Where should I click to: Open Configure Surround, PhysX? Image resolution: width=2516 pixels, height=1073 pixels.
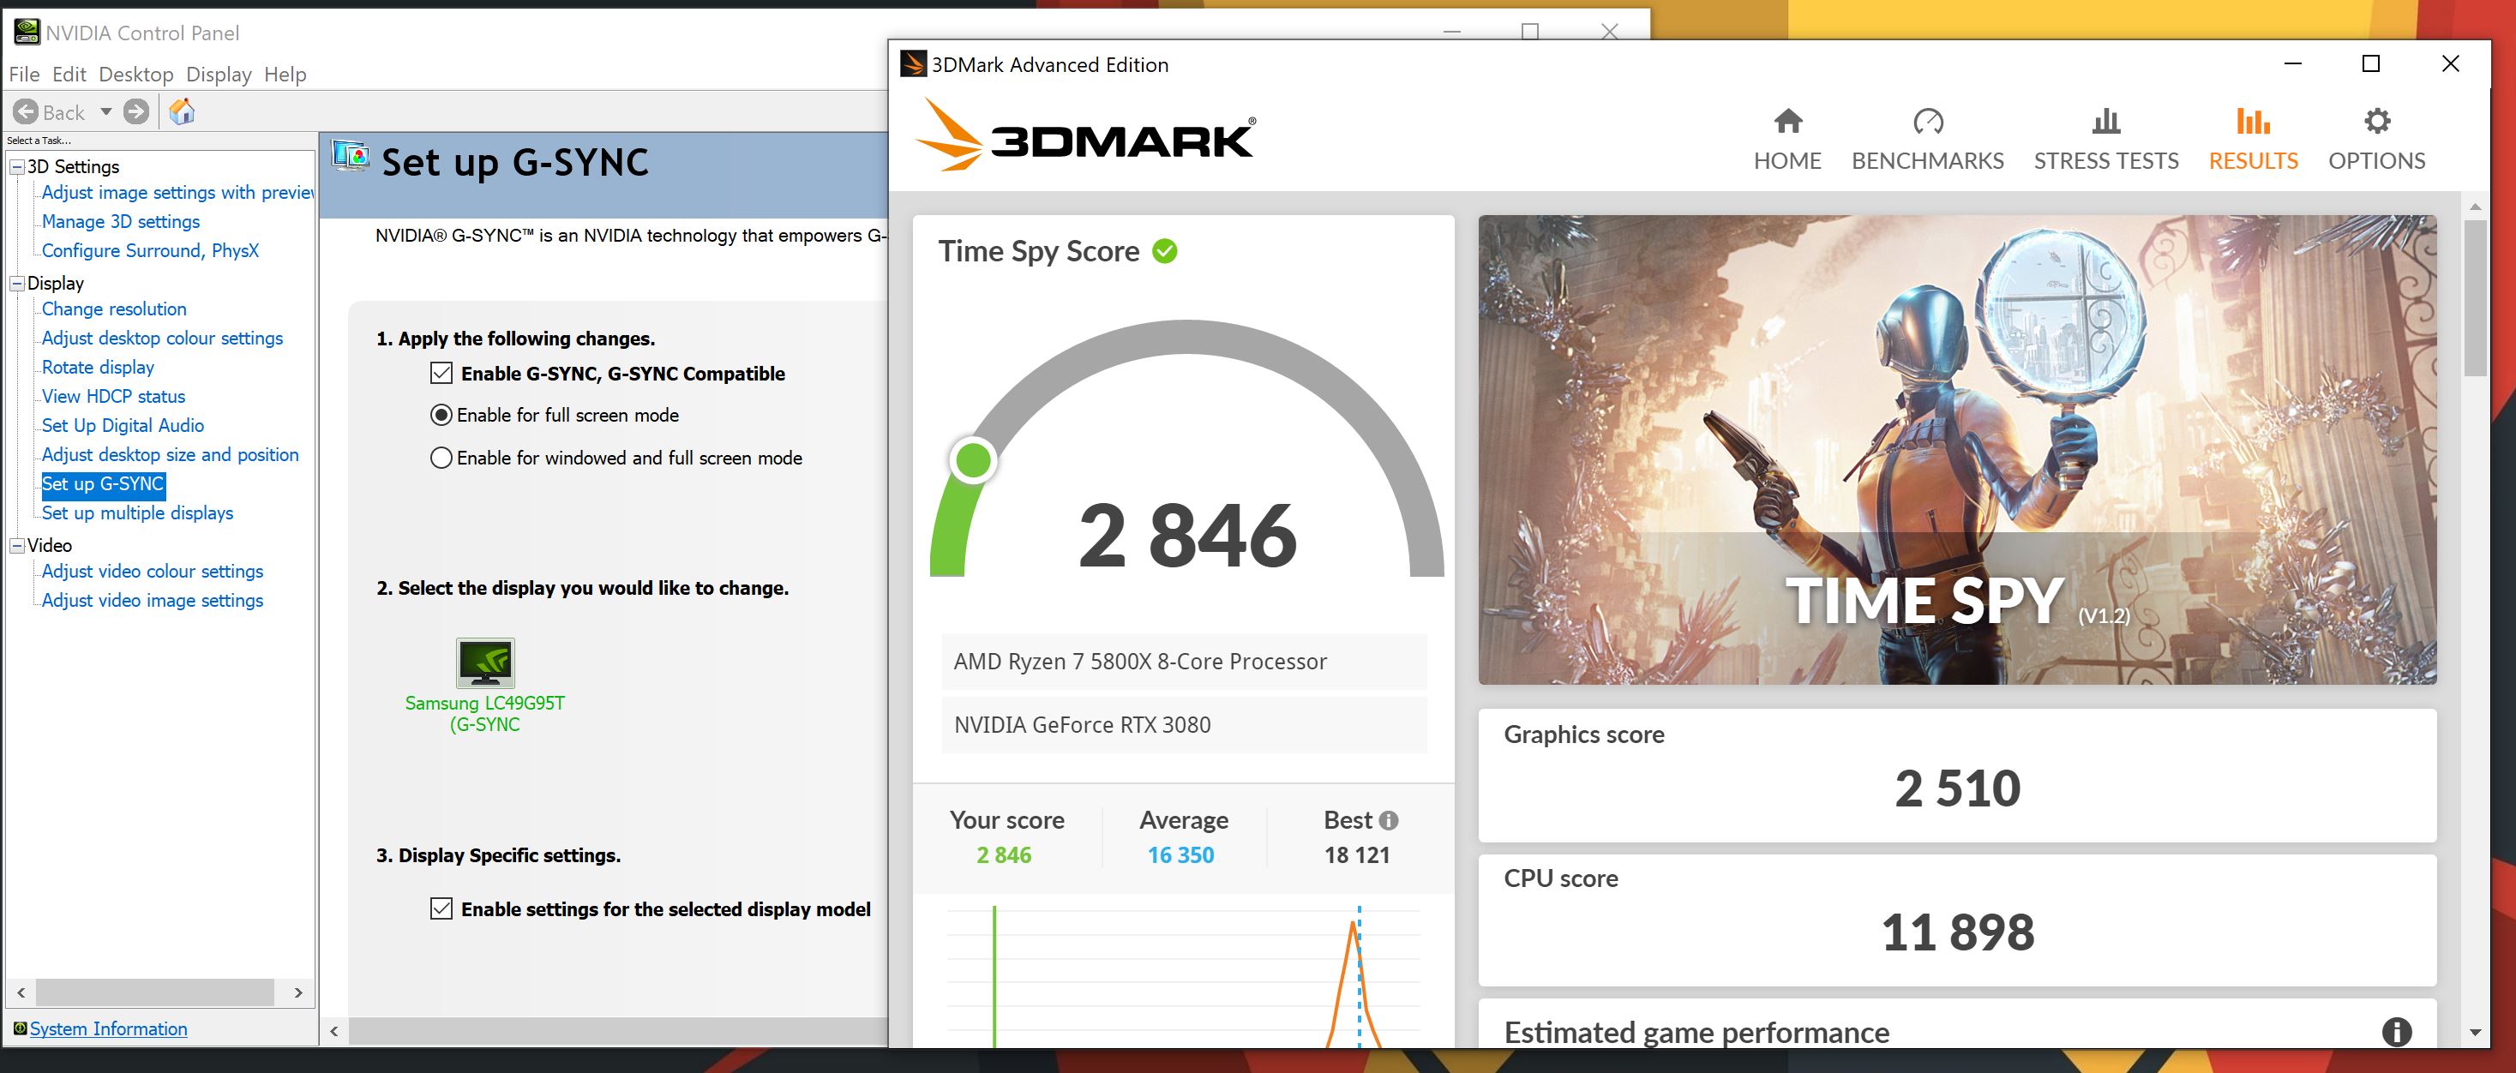pos(150,251)
